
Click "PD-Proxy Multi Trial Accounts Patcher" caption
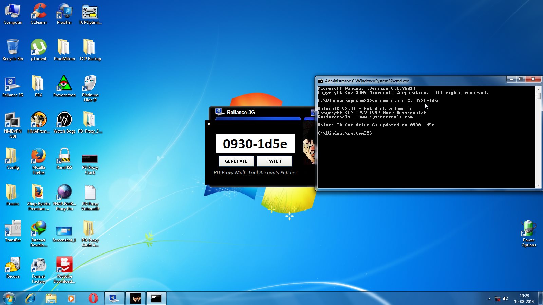pos(255,172)
